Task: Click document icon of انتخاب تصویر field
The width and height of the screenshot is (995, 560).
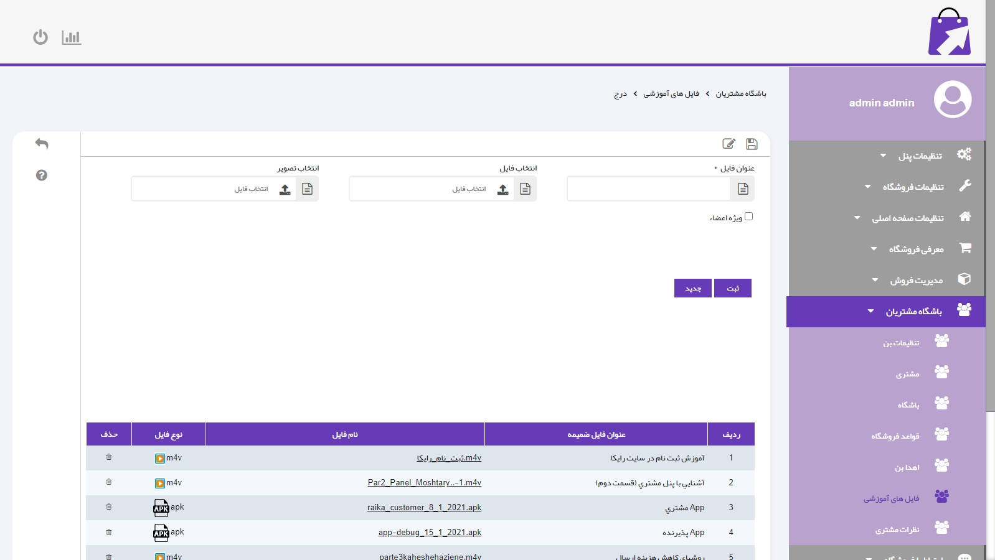Action: coord(307,189)
